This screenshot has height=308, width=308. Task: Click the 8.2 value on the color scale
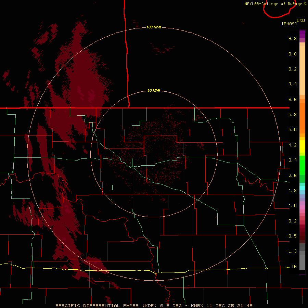click(x=293, y=69)
